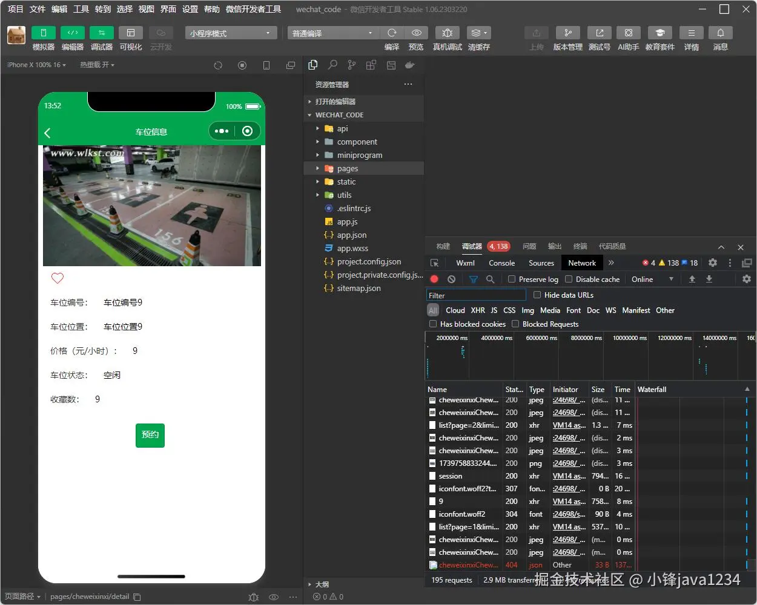Open the 小程序模式 mode dropdown
Image resolution: width=757 pixels, height=605 pixels.
click(231, 33)
